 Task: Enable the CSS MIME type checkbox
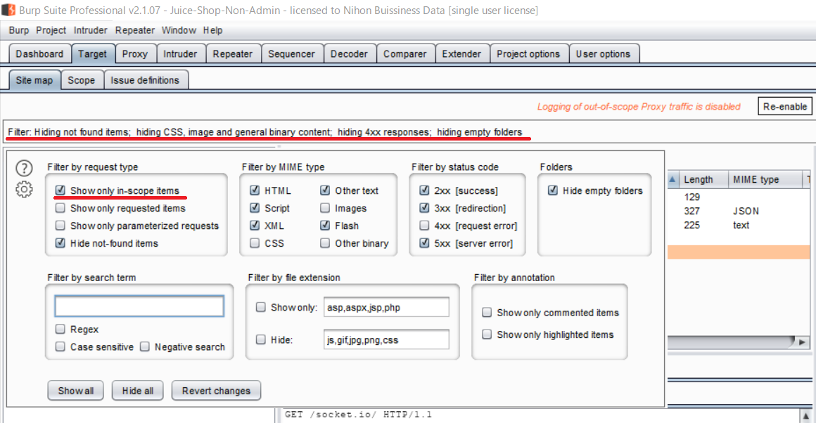click(x=255, y=243)
